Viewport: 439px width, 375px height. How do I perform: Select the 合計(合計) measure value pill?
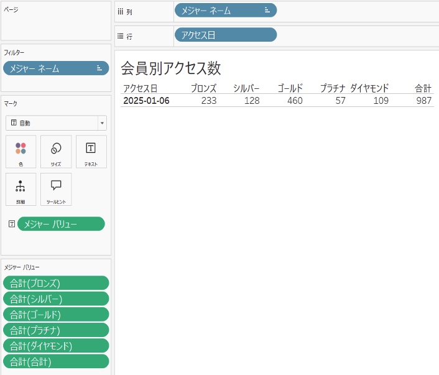point(56,361)
